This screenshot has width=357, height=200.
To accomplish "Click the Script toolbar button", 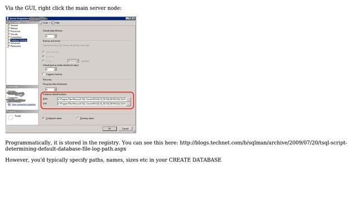I will coord(44,23).
